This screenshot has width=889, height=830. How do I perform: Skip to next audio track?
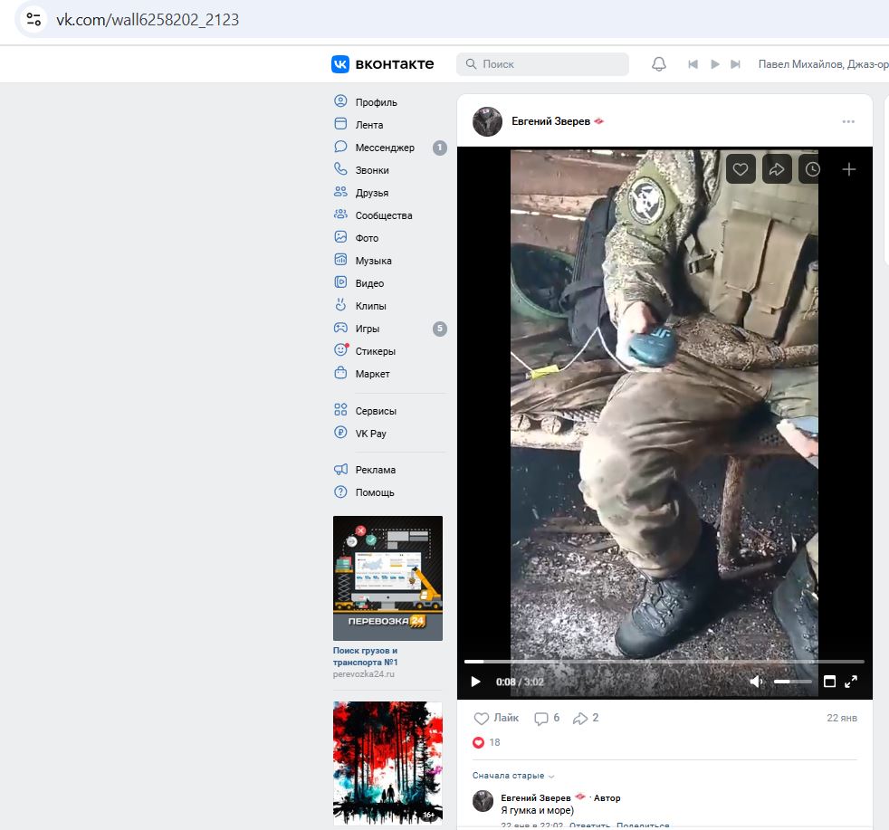[x=735, y=64]
